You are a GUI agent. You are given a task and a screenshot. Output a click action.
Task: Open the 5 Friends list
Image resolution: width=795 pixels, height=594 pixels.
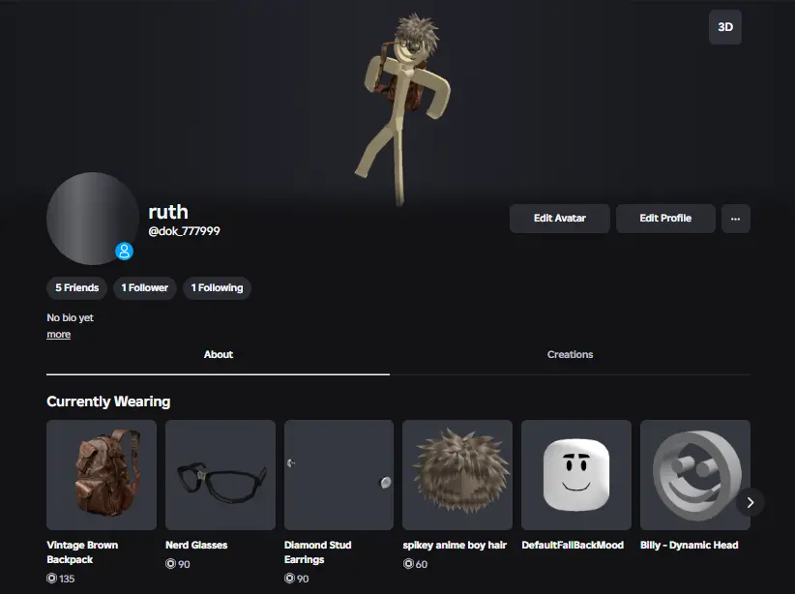pos(76,288)
